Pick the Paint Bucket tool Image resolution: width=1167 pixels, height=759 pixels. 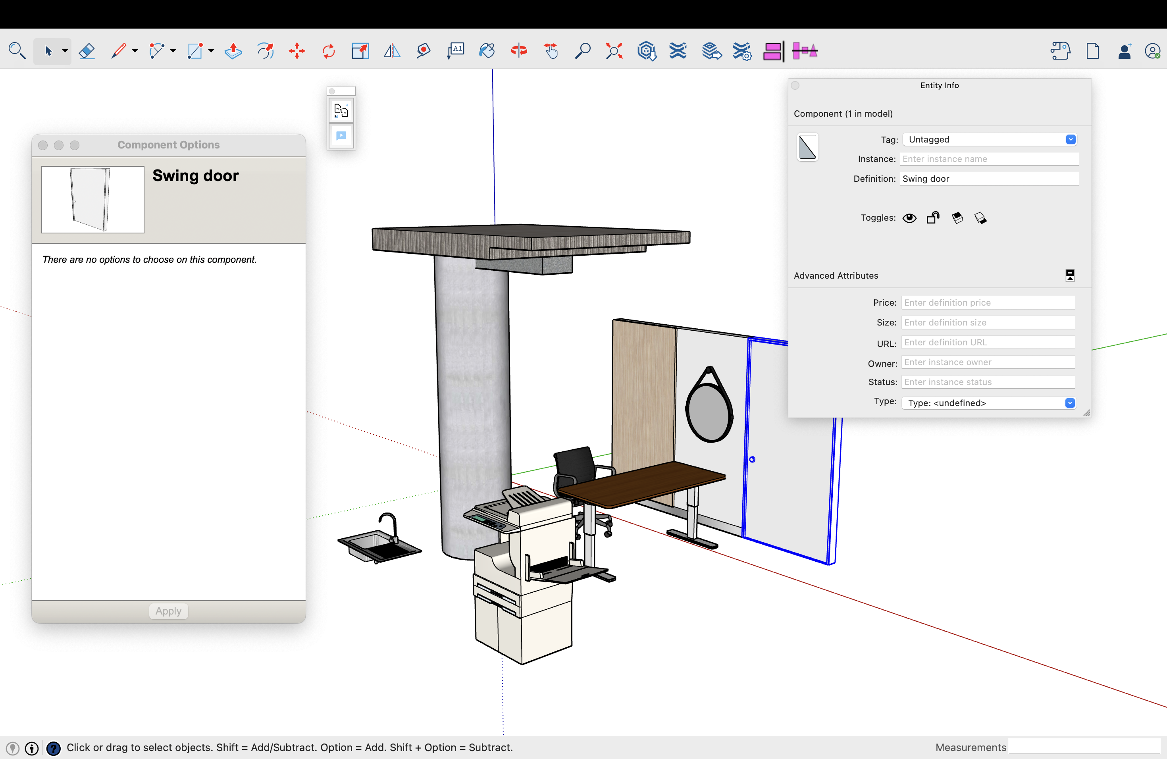pos(486,51)
